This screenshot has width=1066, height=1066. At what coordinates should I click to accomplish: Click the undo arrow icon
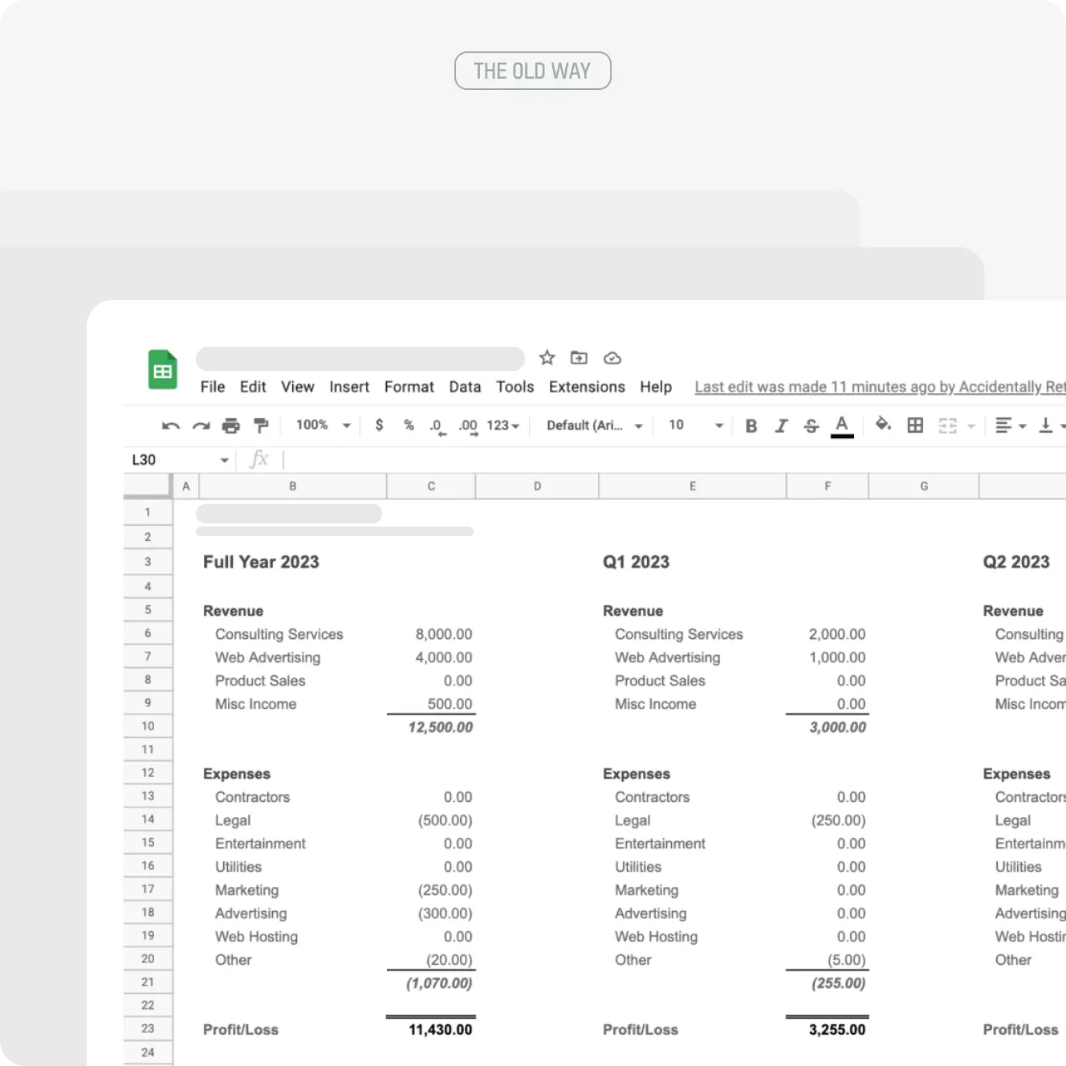(x=170, y=425)
